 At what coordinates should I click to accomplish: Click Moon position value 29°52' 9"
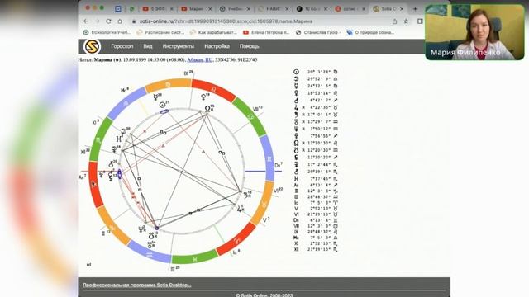319,79
